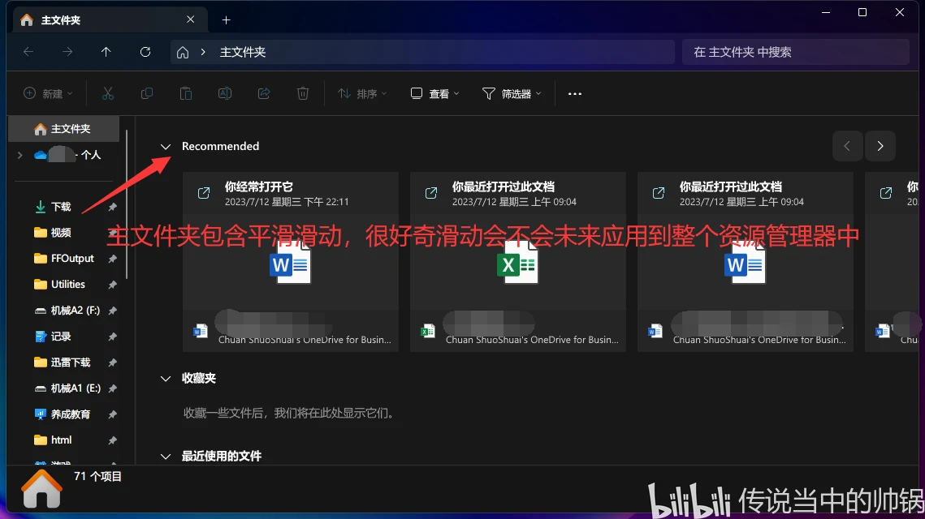Click 主文件夹 breadcrumb in address bar
The height and width of the screenshot is (519, 925).
pyautogui.click(x=243, y=53)
